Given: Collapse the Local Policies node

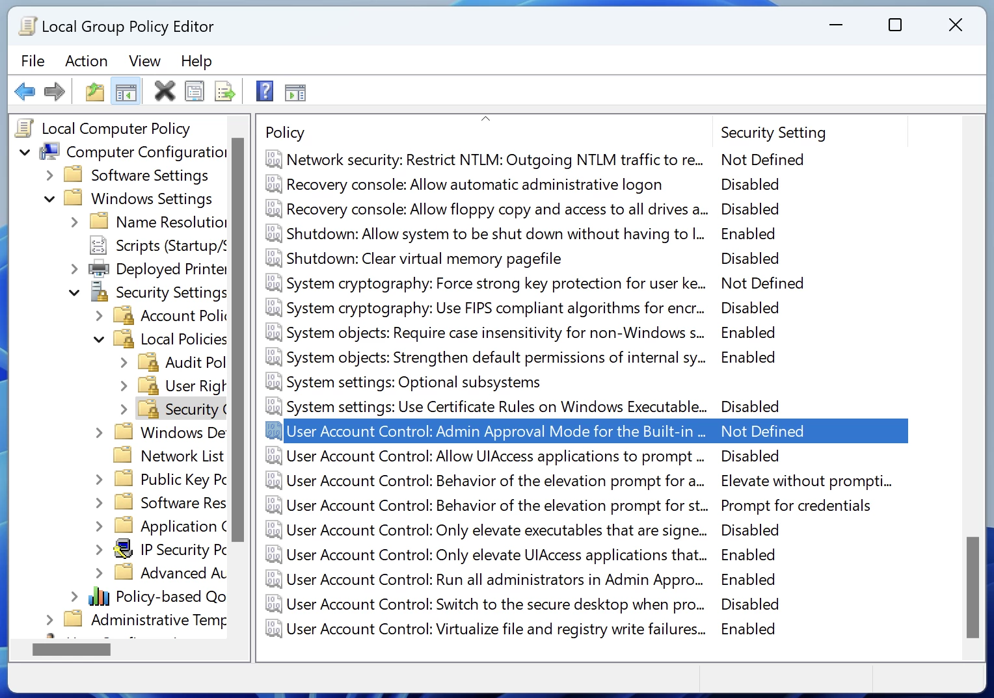Looking at the screenshot, I should coord(99,339).
